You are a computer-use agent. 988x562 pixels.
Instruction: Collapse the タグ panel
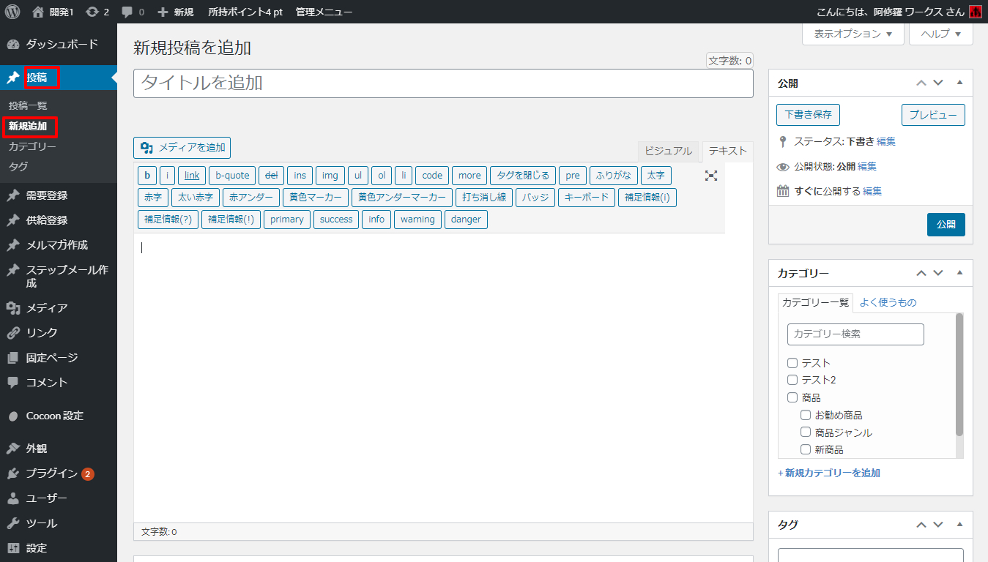pos(959,524)
